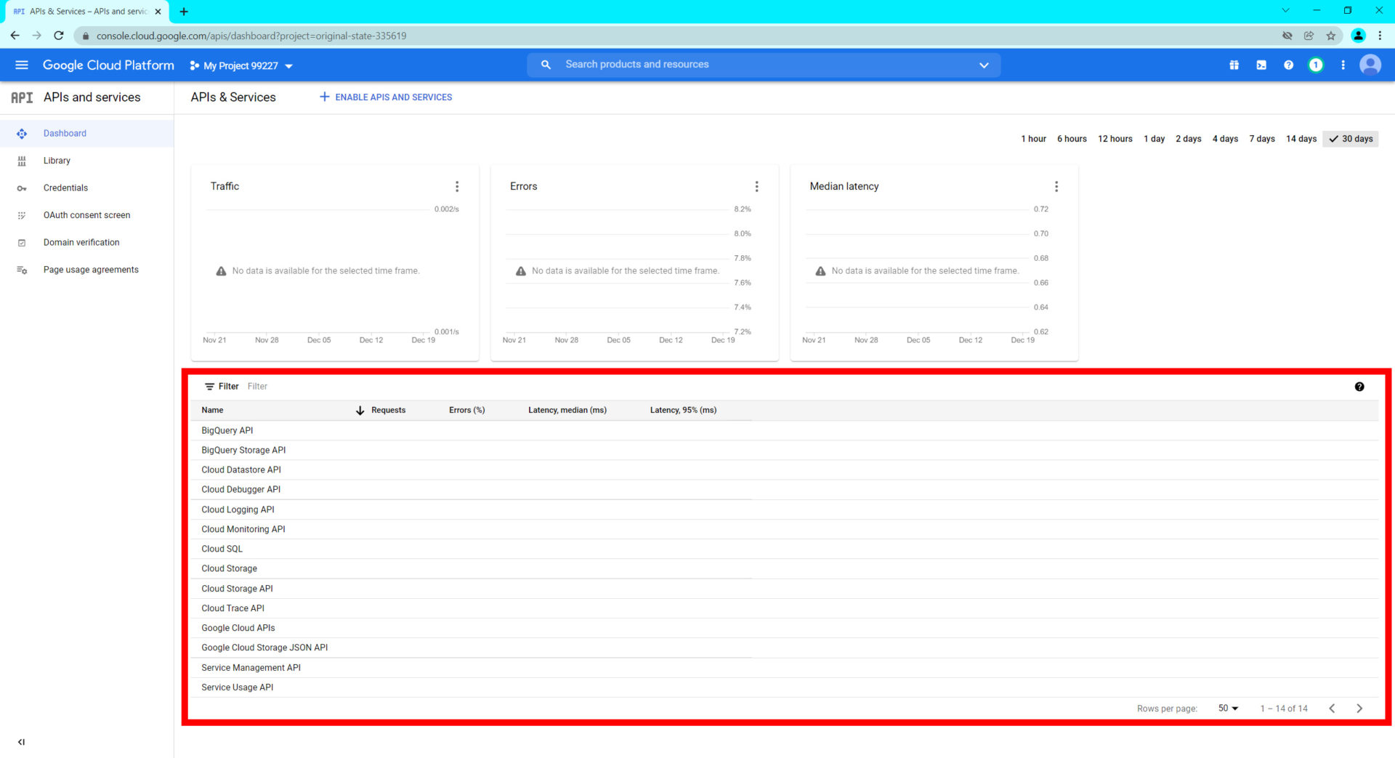Open Chrome tab search chevron
Screen dimensions: 1395x758
click(x=1285, y=10)
